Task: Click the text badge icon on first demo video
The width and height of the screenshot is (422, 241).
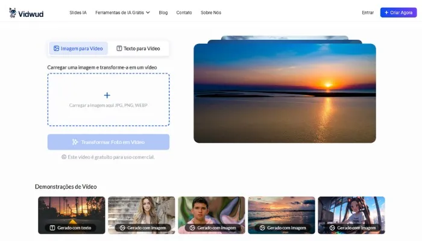Action: coord(52,228)
